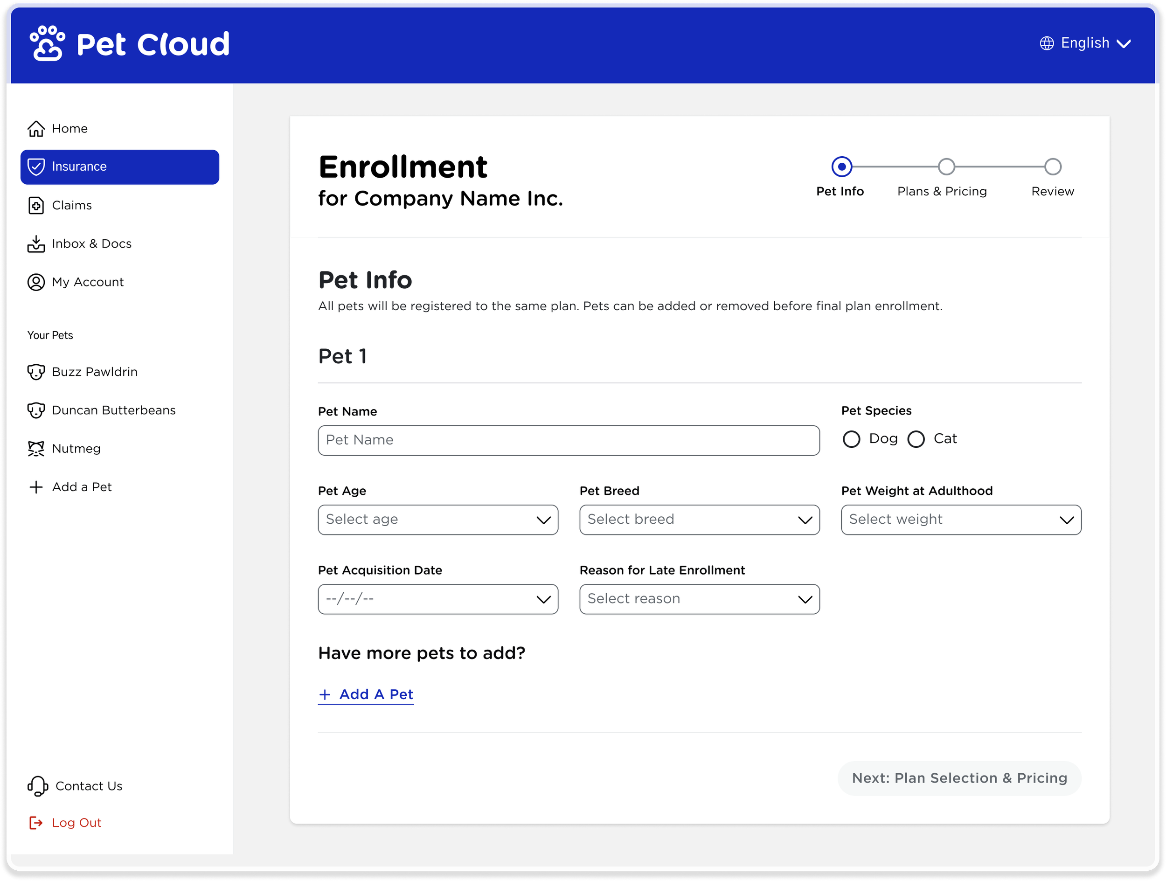Viewport: 1166px width, 881px height.
Task: Open the Select age dropdown
Action: pyautogui.click(x=437, y=520)
